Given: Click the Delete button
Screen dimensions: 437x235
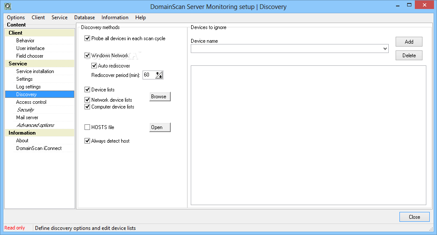Looking at the screenshot, I should pos(409,55).
